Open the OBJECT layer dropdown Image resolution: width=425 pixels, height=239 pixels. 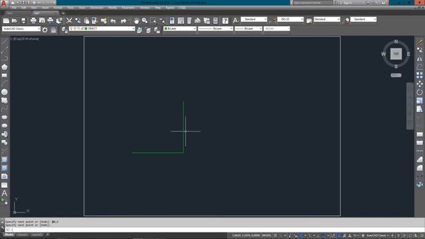pos(102,29)
